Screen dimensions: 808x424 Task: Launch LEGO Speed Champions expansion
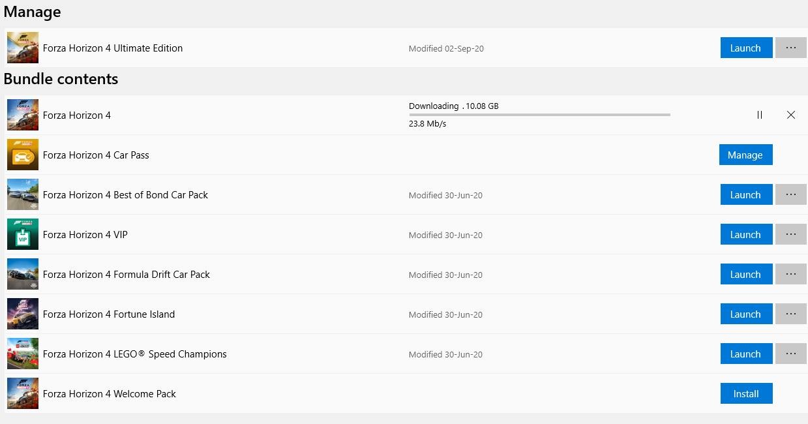[746, 354]
